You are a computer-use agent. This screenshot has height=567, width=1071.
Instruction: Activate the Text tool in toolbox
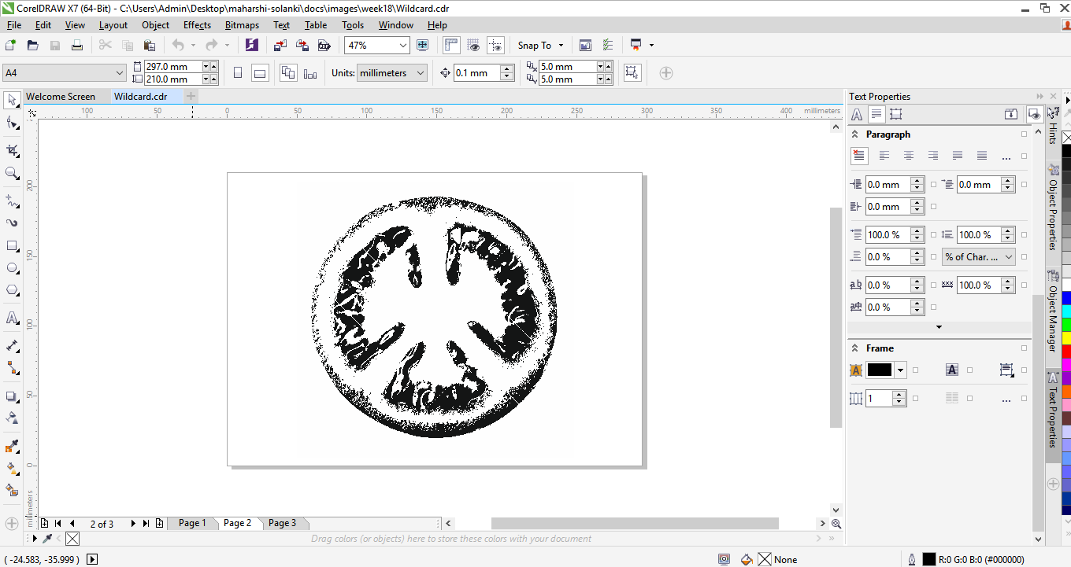(x=12, y=318)
